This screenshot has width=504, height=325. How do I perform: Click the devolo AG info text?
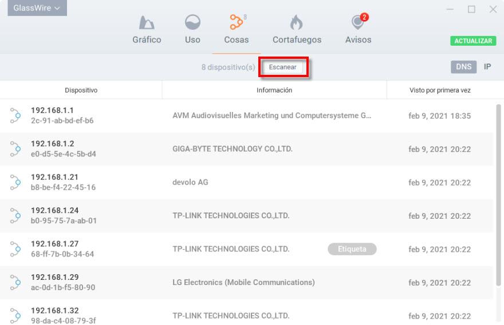(x=190, y=182)
